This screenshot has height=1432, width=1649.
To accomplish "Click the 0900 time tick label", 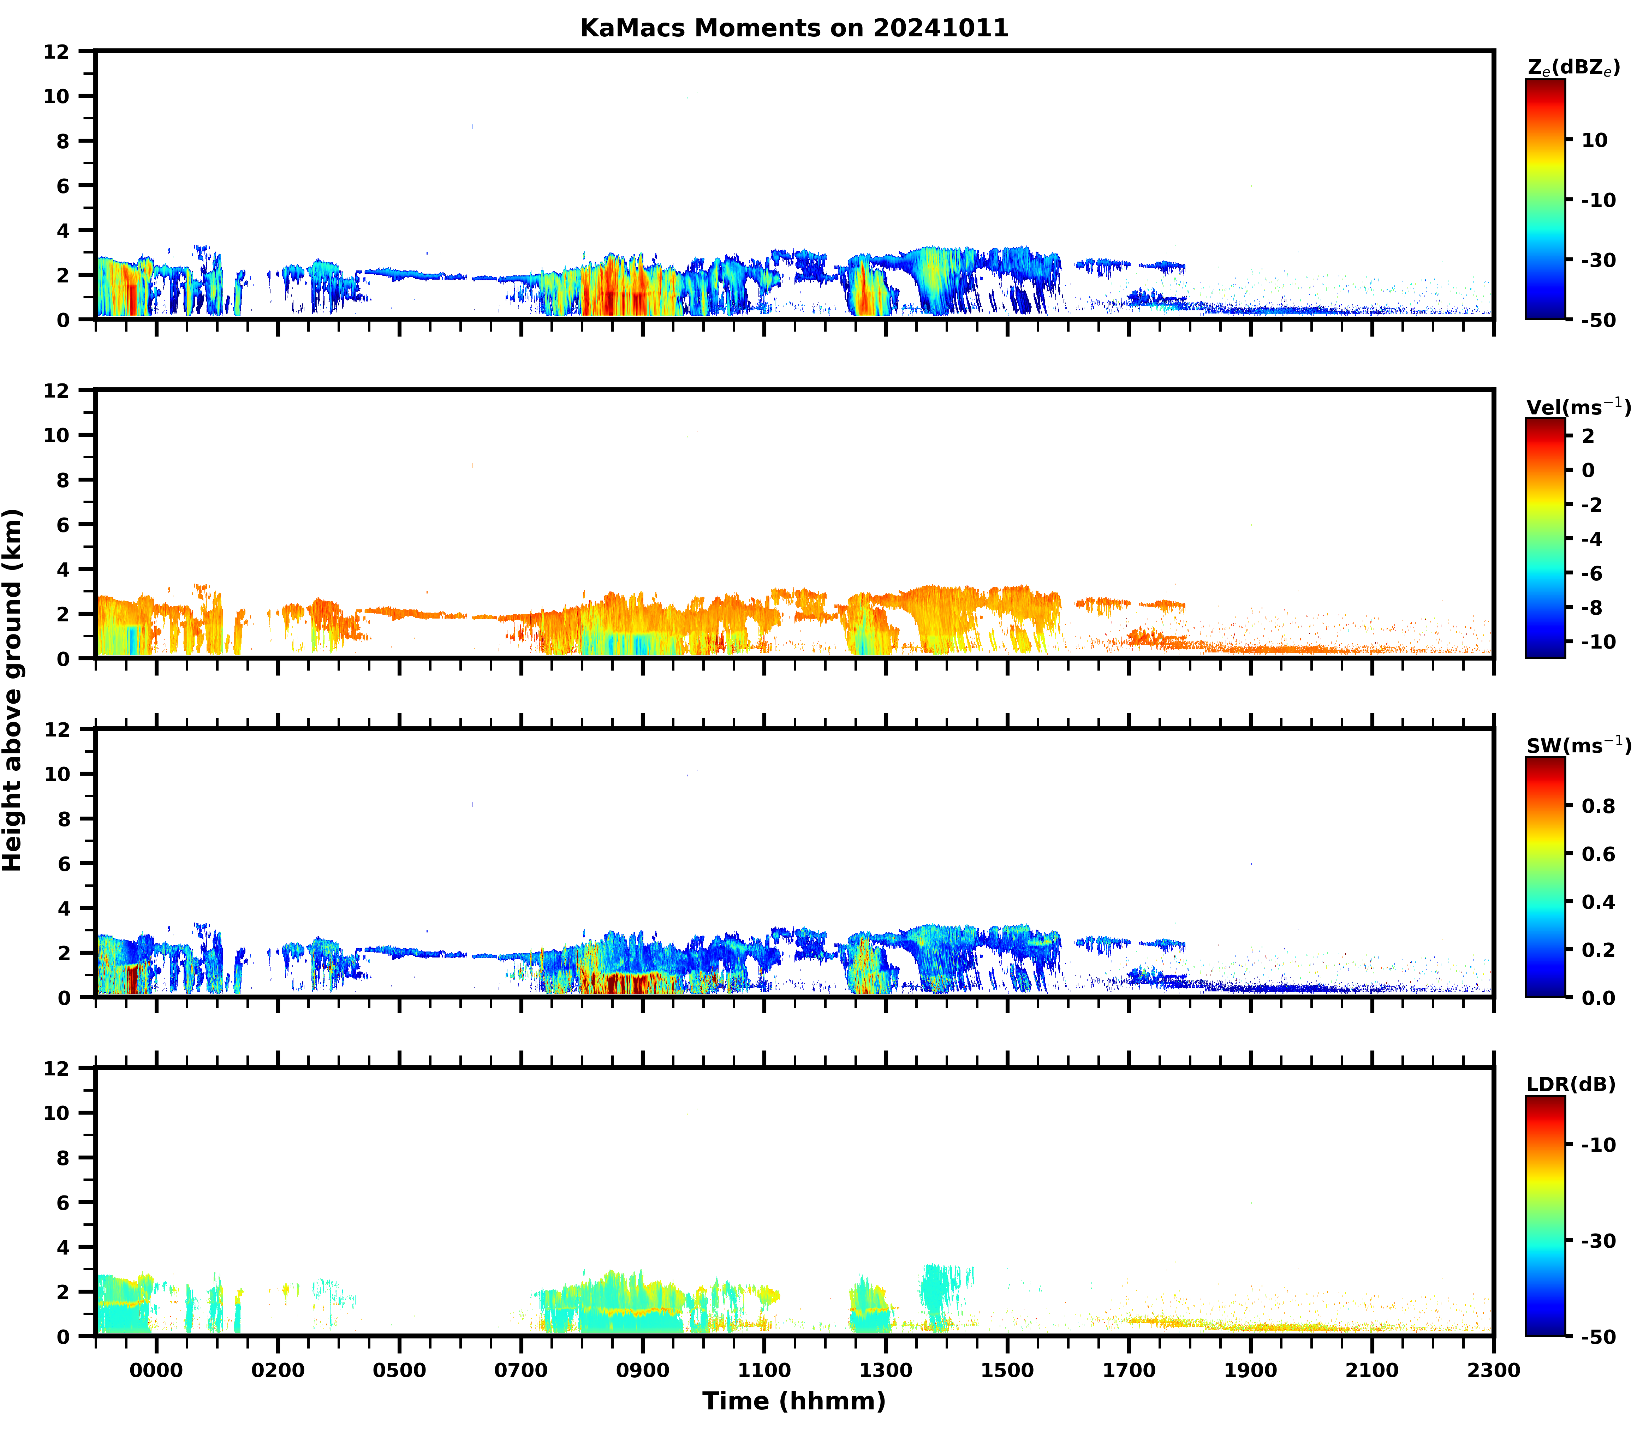I will (642, 1371).
